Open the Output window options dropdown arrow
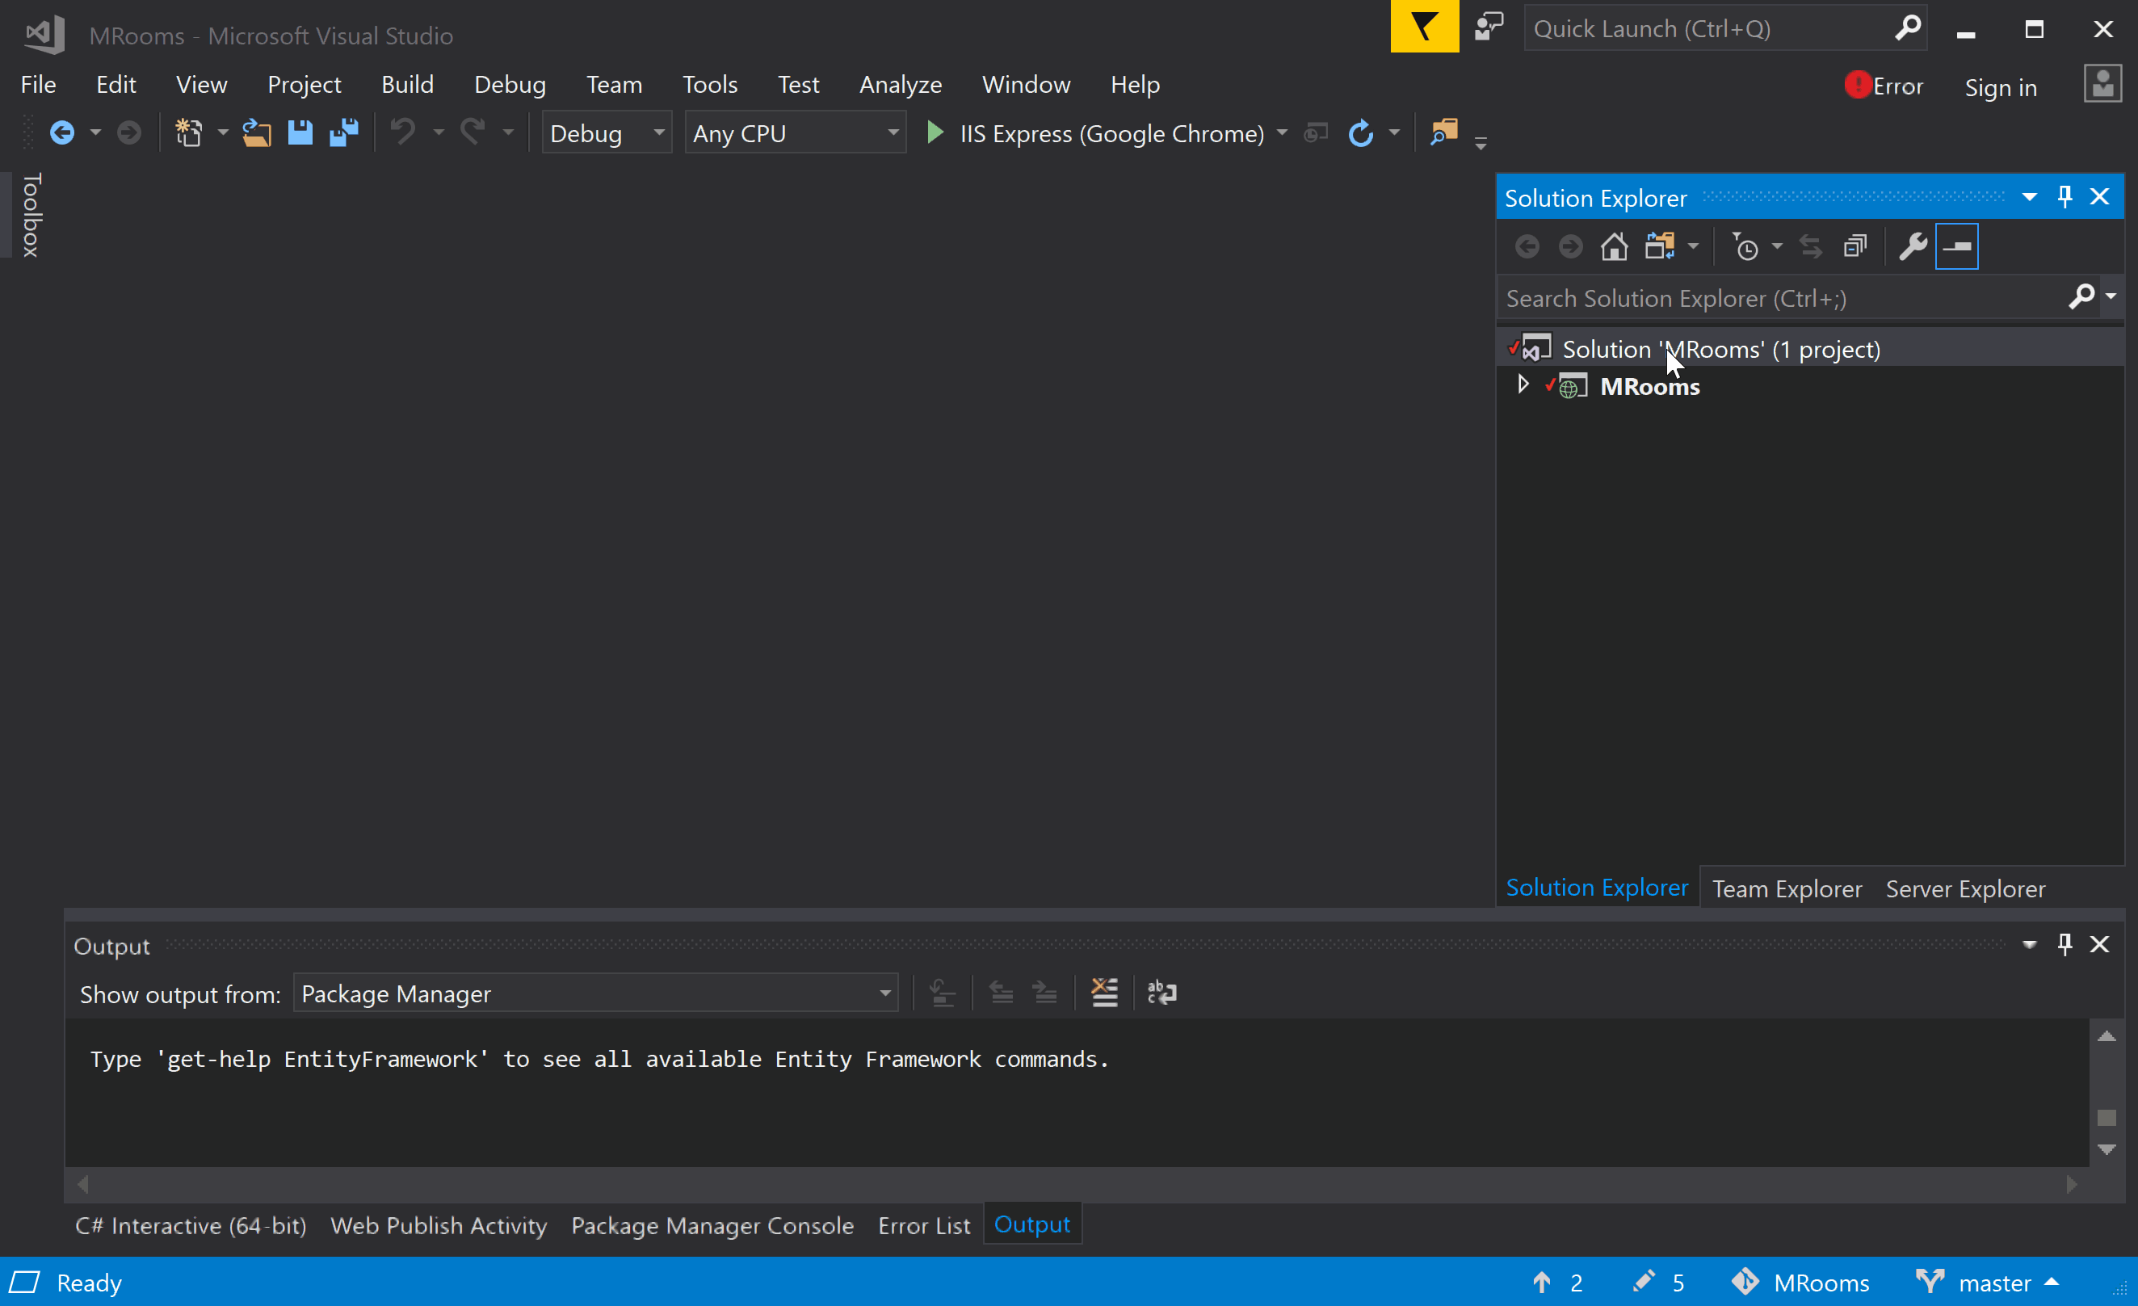 [x=2030, y=944]
